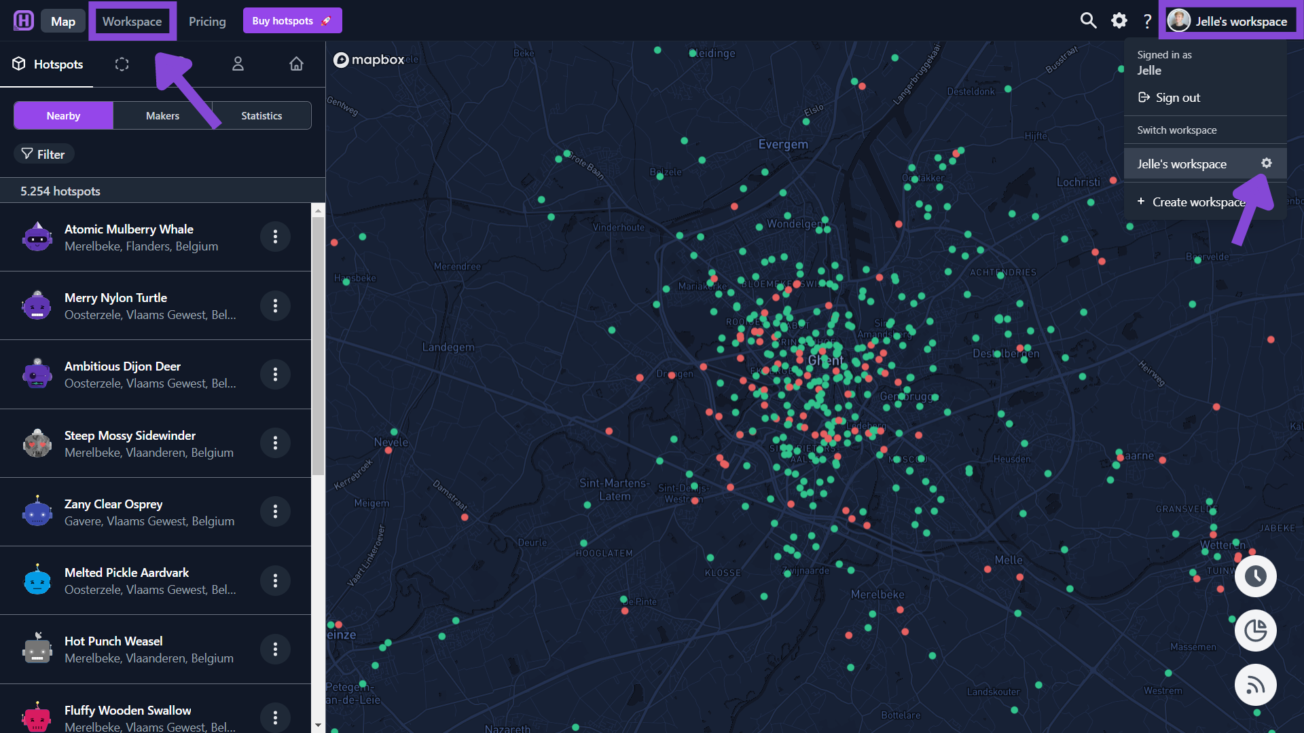This screenshot has width=1304, height=733.
Task: Open the Pricing page
Action: 207,21
